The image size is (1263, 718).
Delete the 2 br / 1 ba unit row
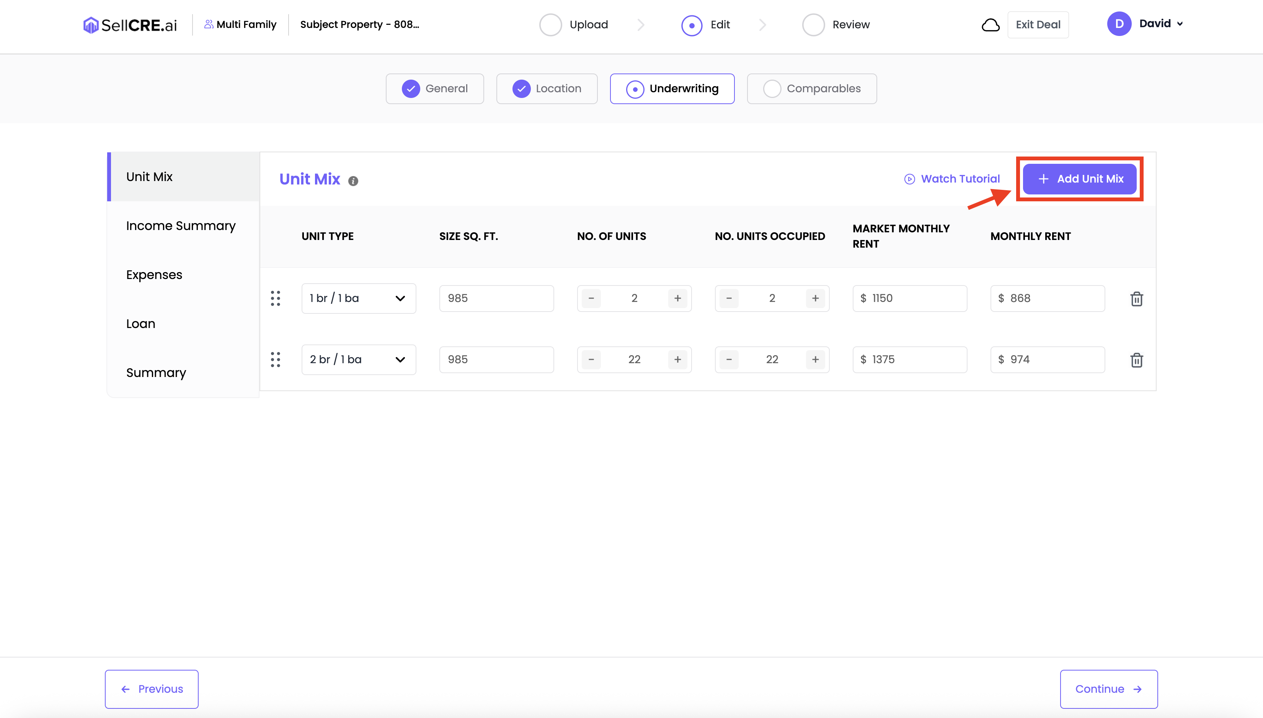(1136, 360)
